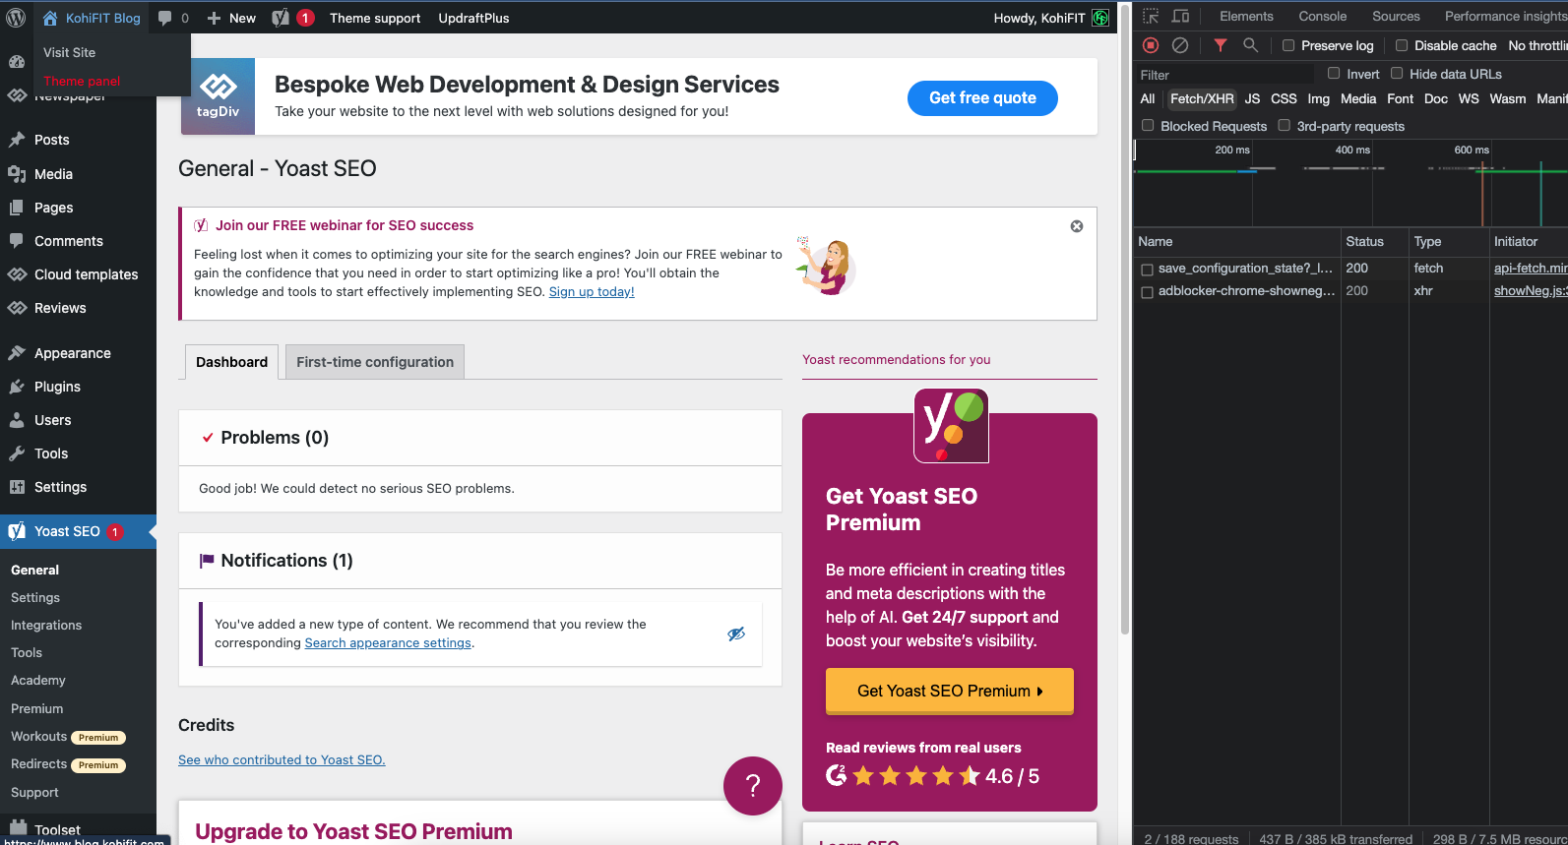Select the save_configuration_state request checkbox

click(x=1147, y=269)
